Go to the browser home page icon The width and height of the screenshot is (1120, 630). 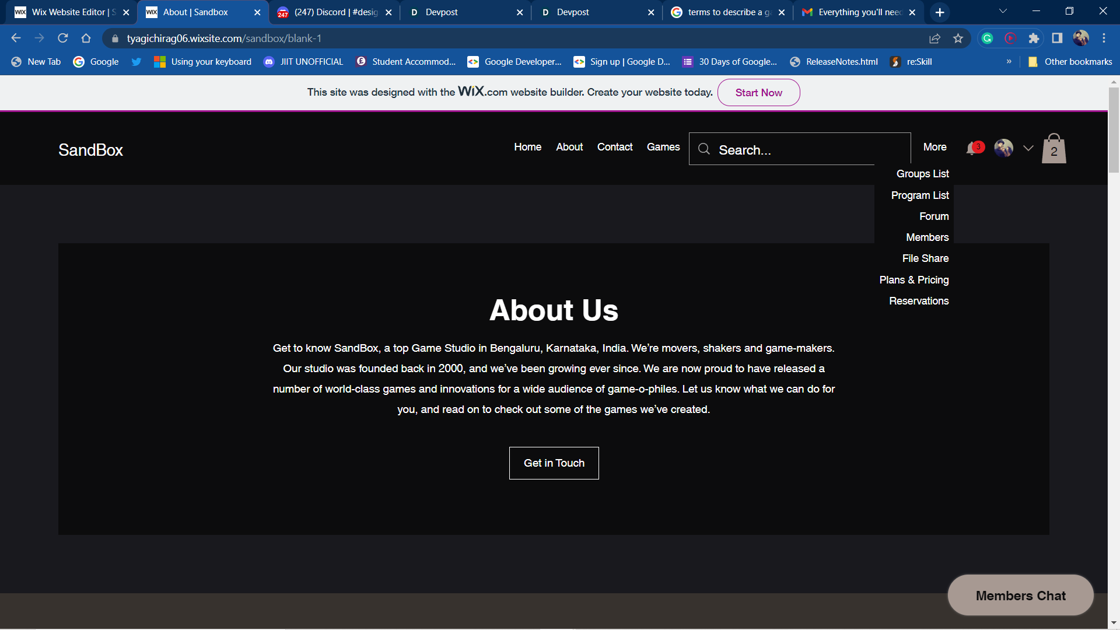86,38
